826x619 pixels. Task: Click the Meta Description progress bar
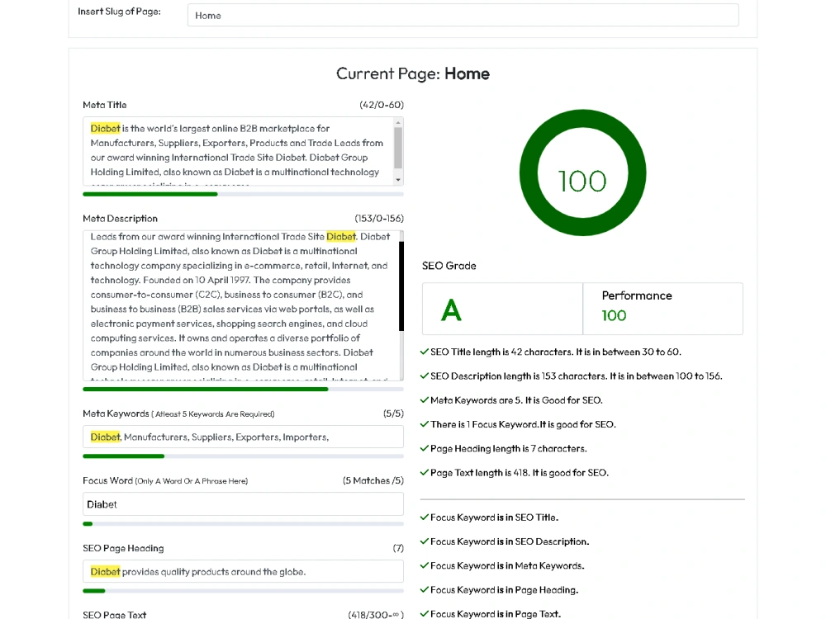(x=243, y=390)
